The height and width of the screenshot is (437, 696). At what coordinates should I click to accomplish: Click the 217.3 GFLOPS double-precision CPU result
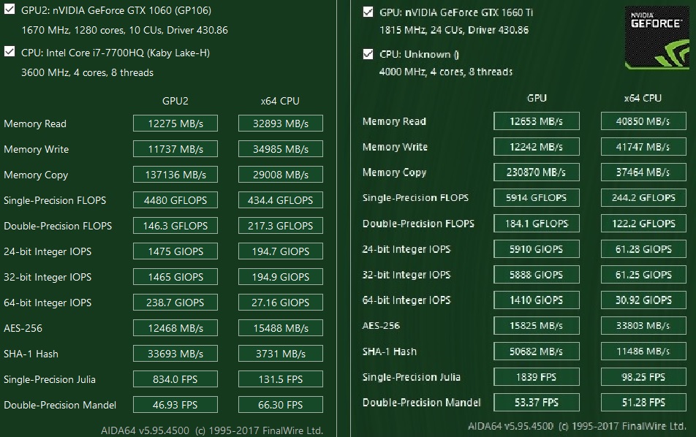(280, 226)
